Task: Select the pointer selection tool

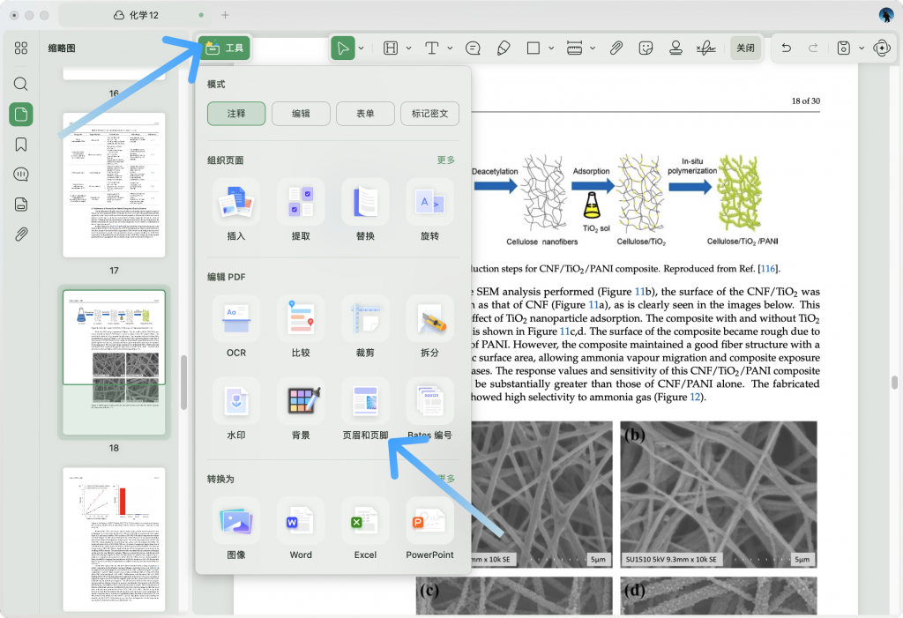Action: tap(343, 48)
